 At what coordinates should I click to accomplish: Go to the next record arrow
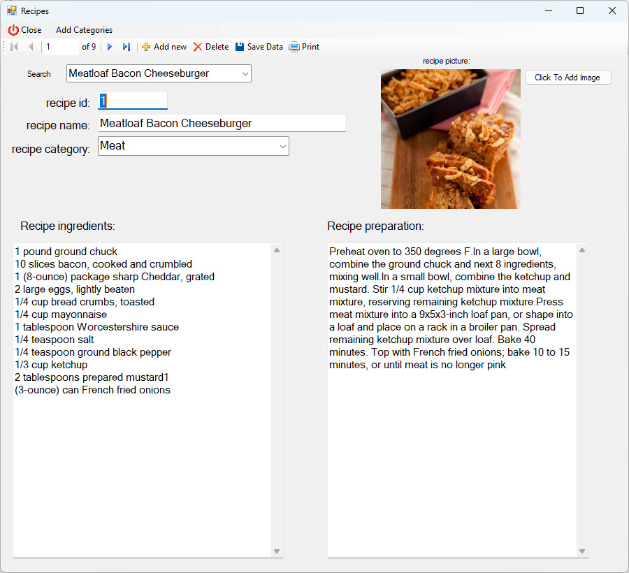coord(110,47)
